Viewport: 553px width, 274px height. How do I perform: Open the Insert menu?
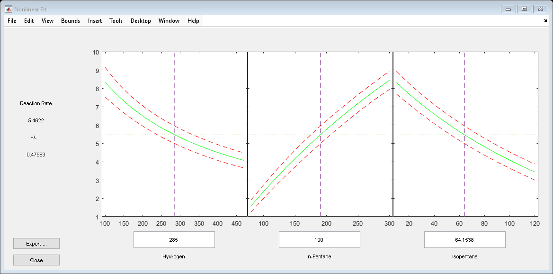click(x=95, y=21)
